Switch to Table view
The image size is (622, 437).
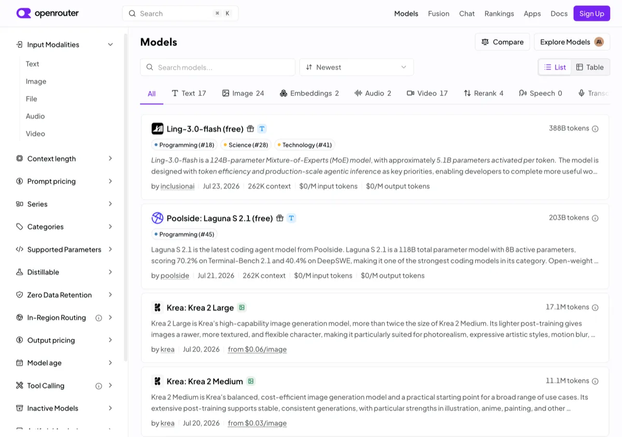[x=590, y=67]
